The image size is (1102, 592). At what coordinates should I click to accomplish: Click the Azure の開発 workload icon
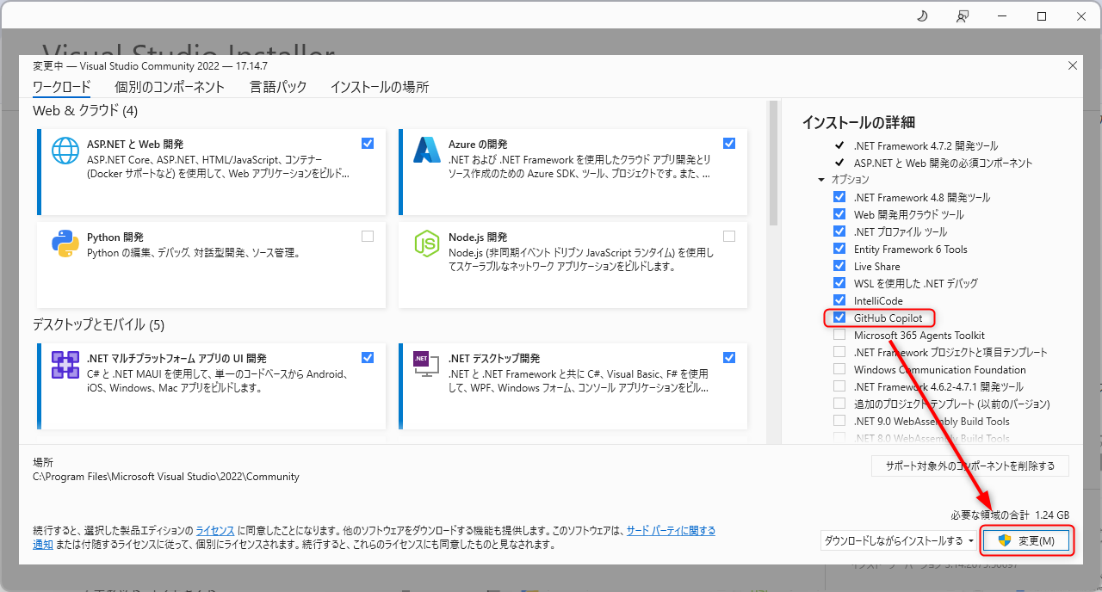(426, 150)
